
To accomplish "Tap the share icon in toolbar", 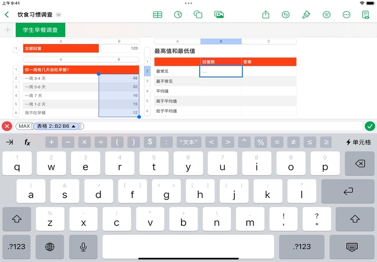I will [266, 14].
